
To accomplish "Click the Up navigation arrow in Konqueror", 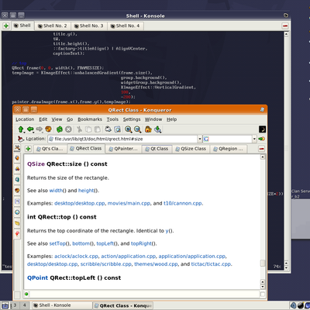I will click(21, 129).
